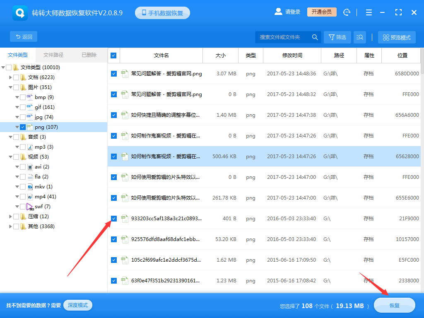424x318 pixels.
Task: Uncheck the png (107) checkbox
Action: (x=23, y=127)
